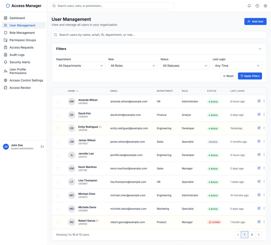Image resolution: width=271 pixels, height=245 pixels.
Task: Click the Add User button
Action: (255, 21)
